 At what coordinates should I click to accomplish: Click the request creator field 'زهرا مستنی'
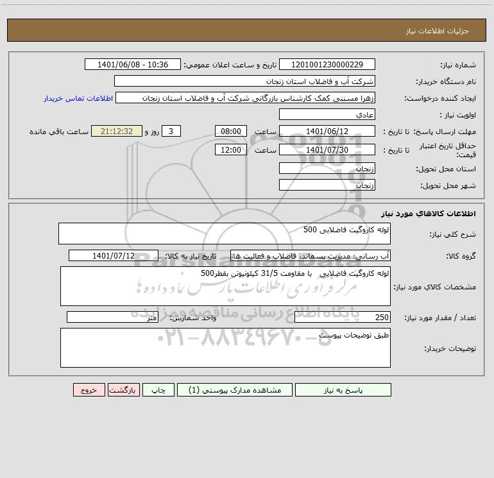pyautogui.click(x=246, y=98)
